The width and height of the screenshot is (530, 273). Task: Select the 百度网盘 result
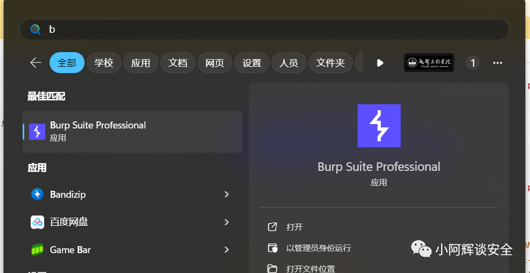(x=132, y=222)
